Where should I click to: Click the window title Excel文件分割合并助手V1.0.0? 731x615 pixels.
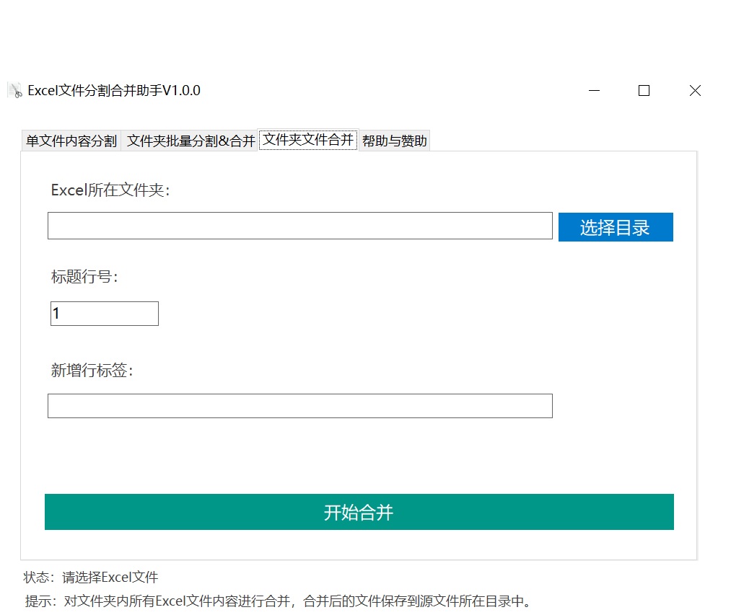[114, 90]
